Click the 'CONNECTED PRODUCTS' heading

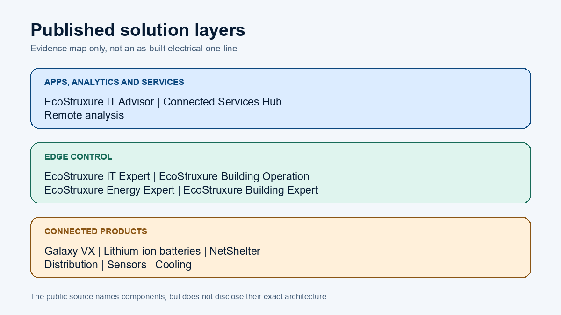[x=96, y=231]
